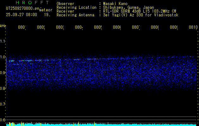The width and height of the screenshot is (199, 126).
Task: Click the 0802 time marker
Action: click(x=41, y=27)
